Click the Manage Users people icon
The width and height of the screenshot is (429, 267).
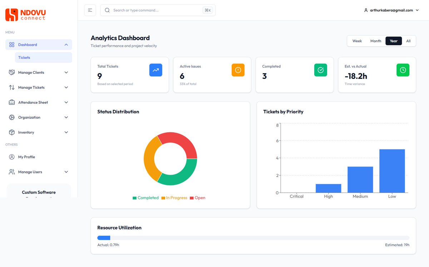pyautogui.click(x=12, y=172)
